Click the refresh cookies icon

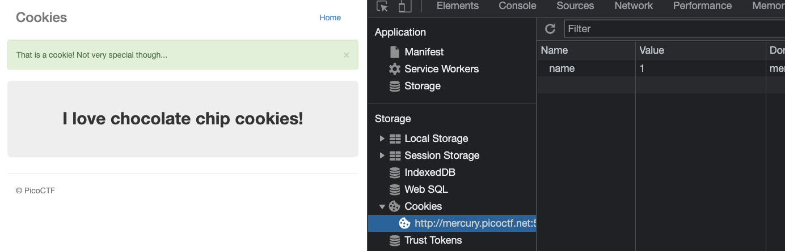point(550,29)
